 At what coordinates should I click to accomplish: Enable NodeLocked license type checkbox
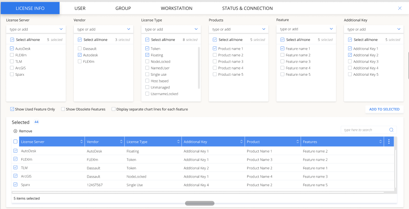point(147,62)
